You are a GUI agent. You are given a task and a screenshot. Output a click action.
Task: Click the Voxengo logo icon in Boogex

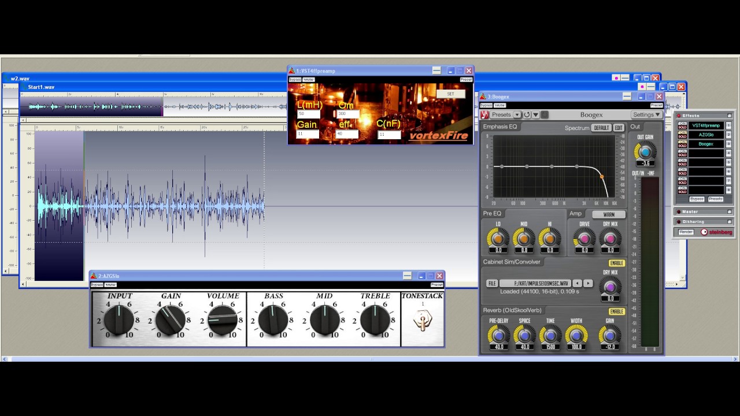tap(484, 115)
